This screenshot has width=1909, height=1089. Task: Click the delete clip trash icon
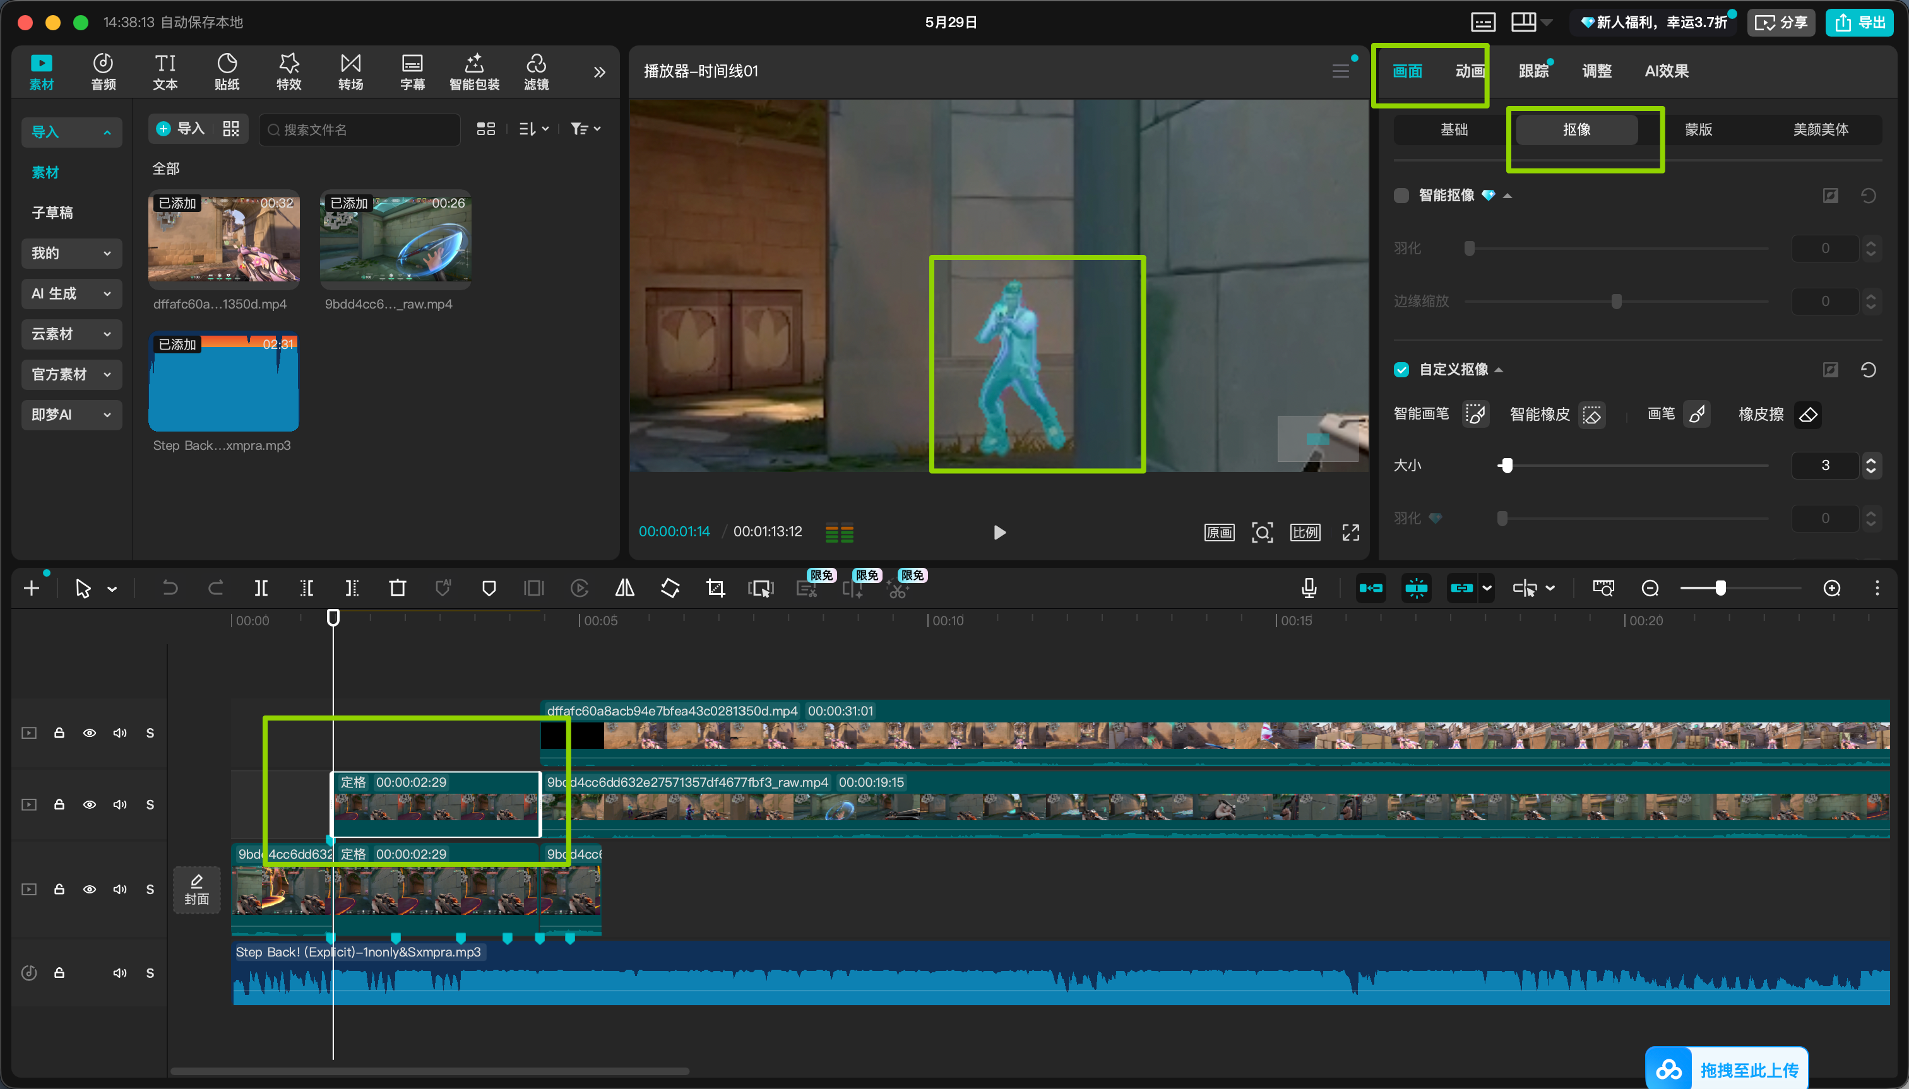[397, 589]
